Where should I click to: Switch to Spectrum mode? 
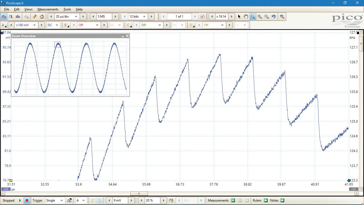click(18, 17)
